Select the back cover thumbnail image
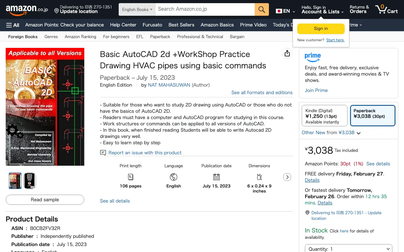 point(30,181)
